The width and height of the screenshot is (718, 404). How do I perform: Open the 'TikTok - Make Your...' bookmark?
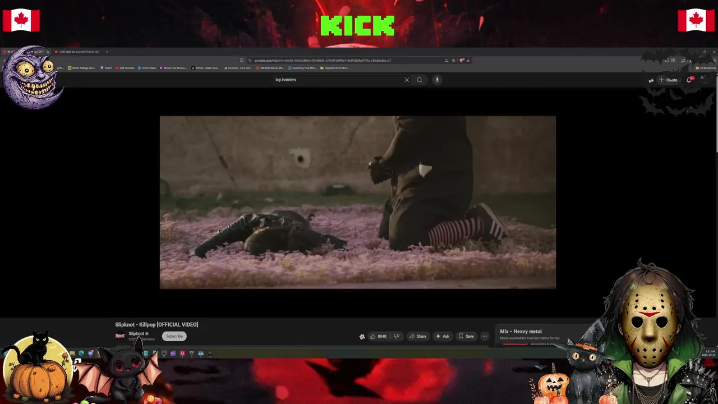tap(205, 68)
